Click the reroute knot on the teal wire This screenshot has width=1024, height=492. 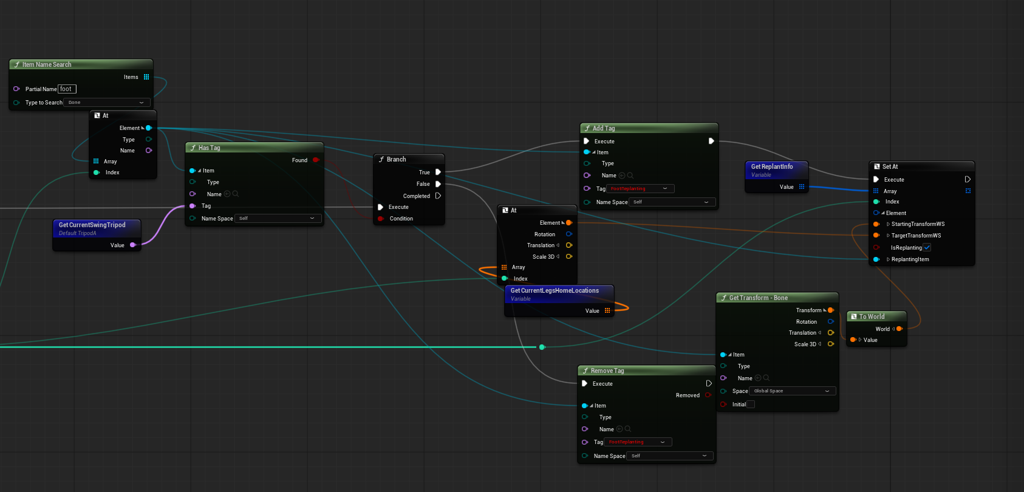[x=542, y=347]
